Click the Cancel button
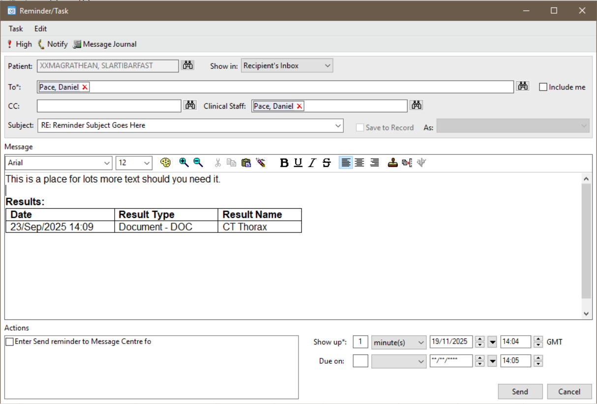The height and width of the screenshot is (404, 597). click(569, 392)
